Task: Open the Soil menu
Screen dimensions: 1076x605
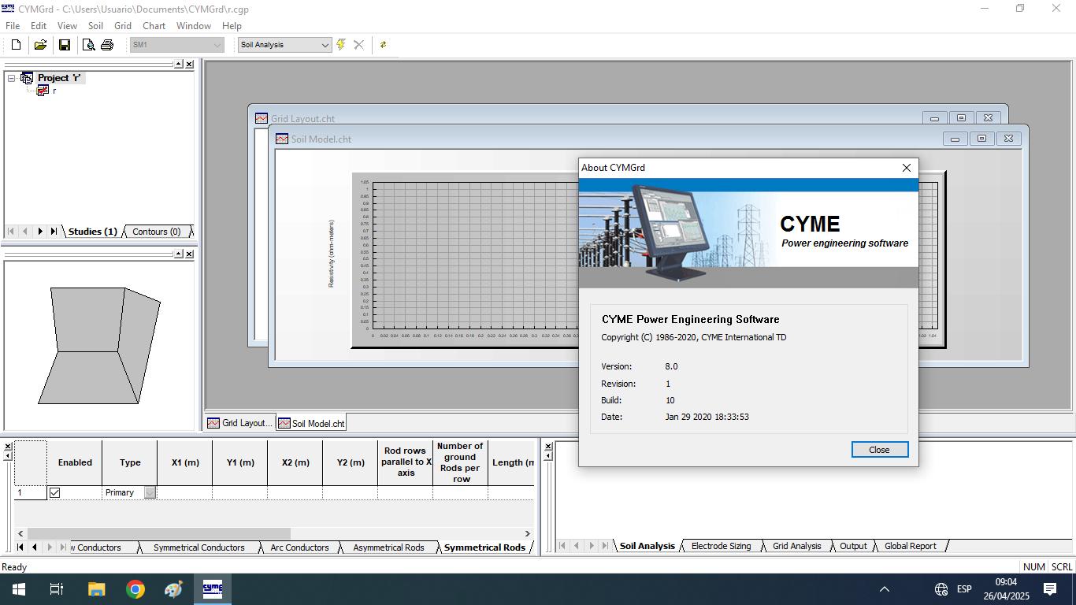Action: pos(95,26)
